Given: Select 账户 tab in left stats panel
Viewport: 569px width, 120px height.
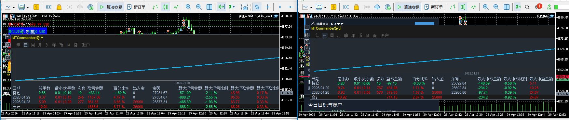Looking at the screenshot, I should 86,45.
